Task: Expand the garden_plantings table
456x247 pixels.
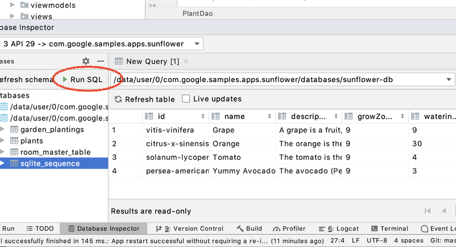Action: tap(3, 130)
